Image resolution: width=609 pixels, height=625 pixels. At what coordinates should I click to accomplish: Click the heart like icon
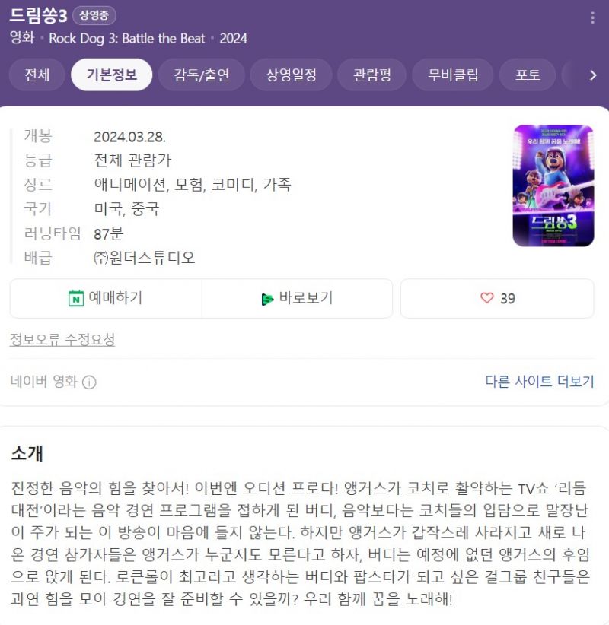click(x=487, y=298)
